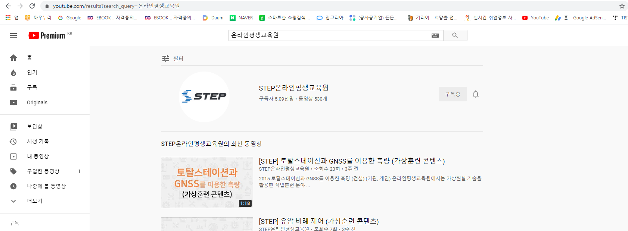Open 인기 trending in sidebar
The width and height of the screenshot is (628, 231).
point(45,73)
